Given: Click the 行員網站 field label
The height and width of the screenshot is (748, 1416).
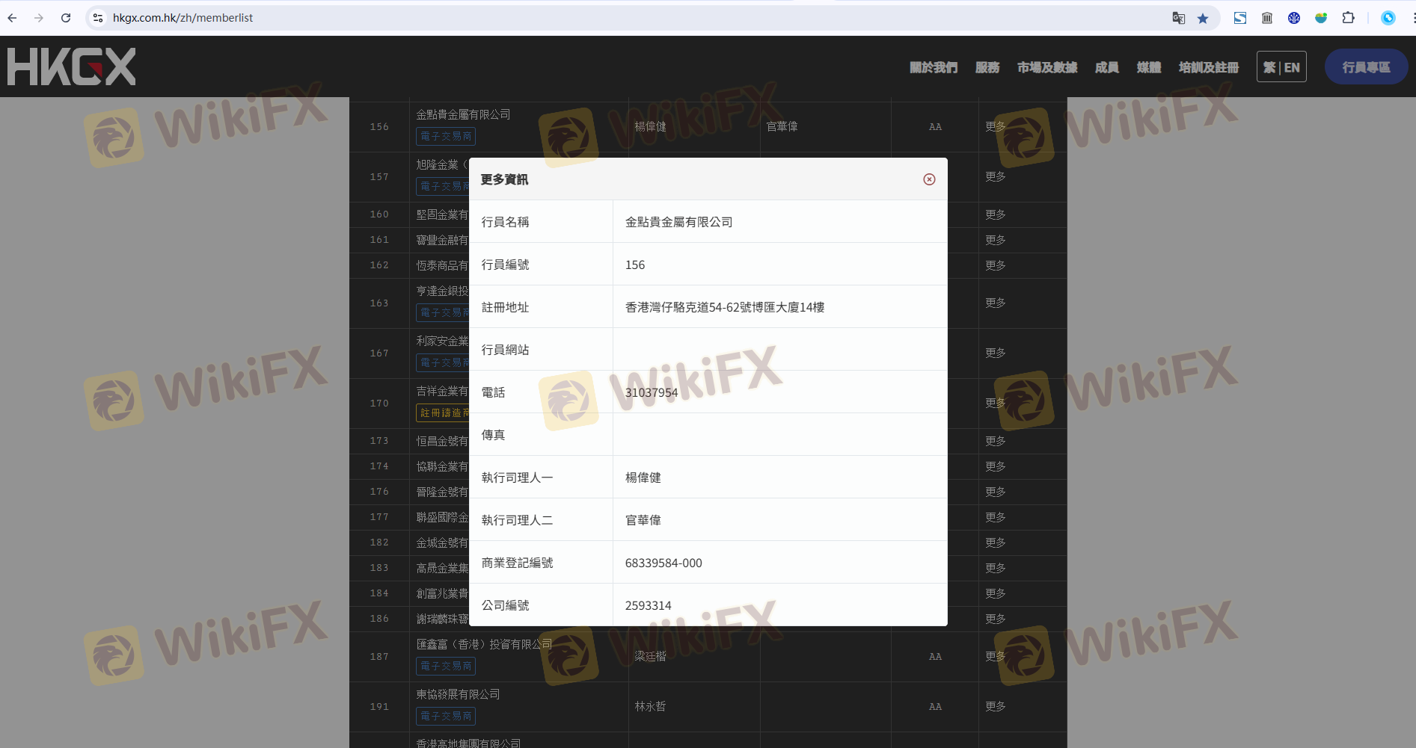Looking at the screenshot, I should (x=506, y=350).
